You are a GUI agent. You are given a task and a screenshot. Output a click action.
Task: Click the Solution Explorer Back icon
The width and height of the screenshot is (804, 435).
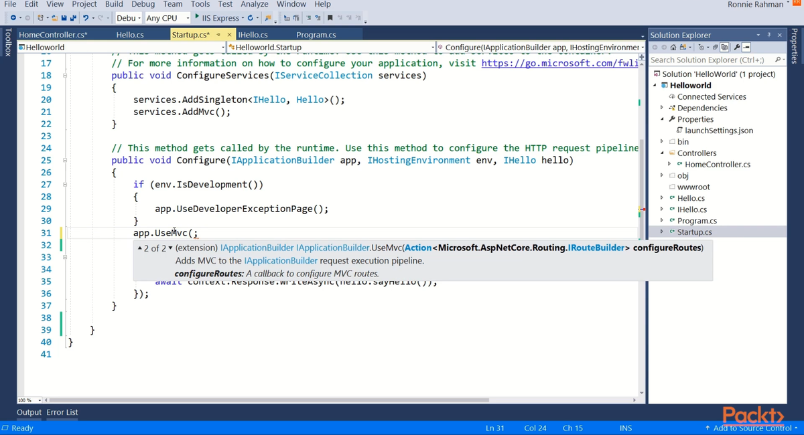(x=655, y=48)
